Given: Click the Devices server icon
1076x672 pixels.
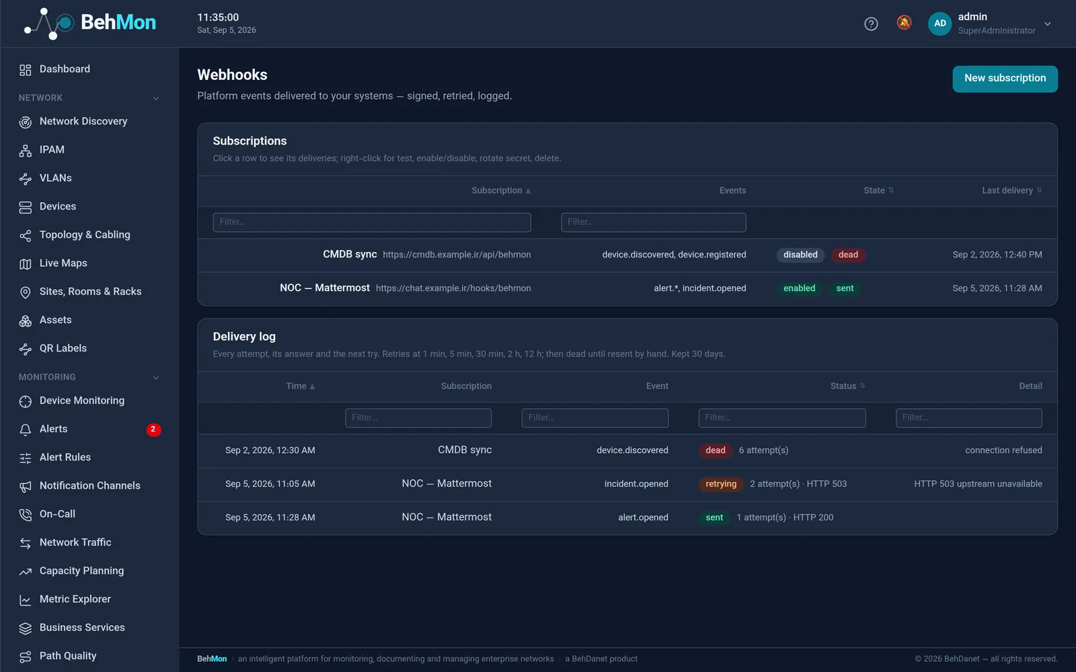Looking at the screenshot, I should pyautogui.click(x=26, y=207).
